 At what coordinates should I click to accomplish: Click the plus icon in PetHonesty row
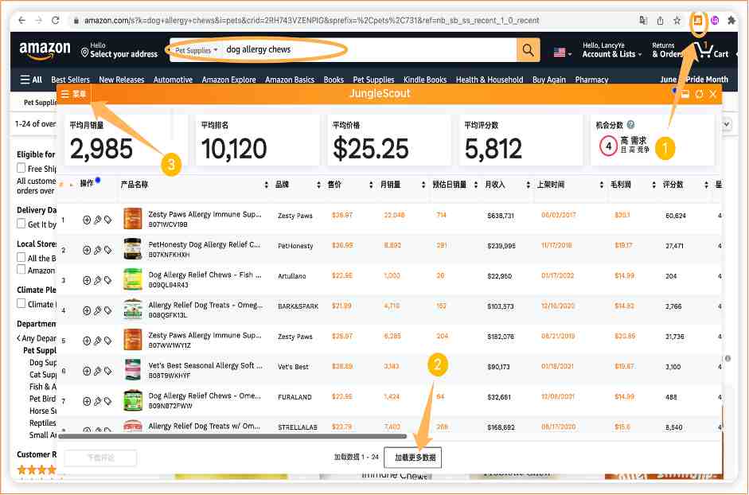point(87,250)
